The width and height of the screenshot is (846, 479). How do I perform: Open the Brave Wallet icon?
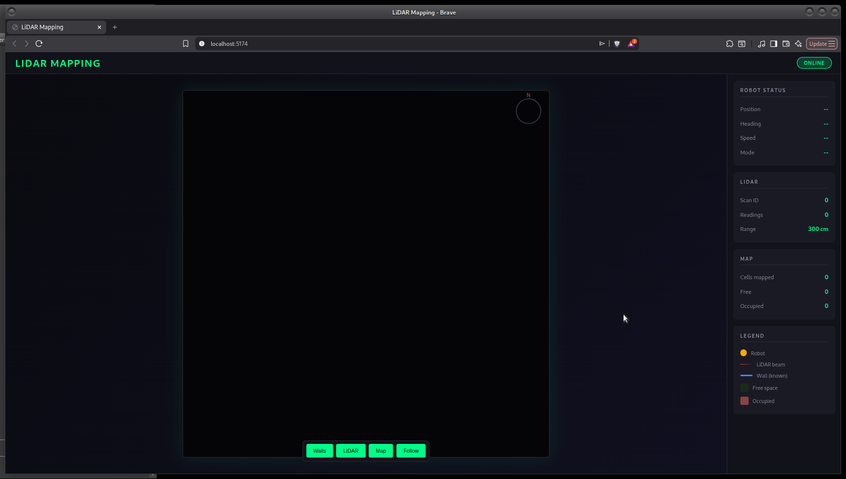click(786, 44)
